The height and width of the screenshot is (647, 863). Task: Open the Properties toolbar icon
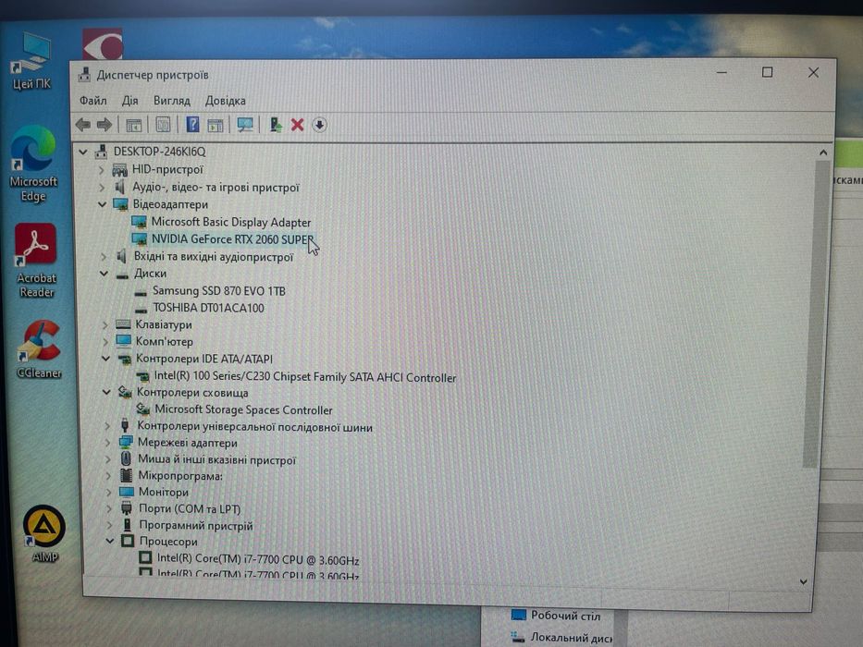click(x=163, y=125)
